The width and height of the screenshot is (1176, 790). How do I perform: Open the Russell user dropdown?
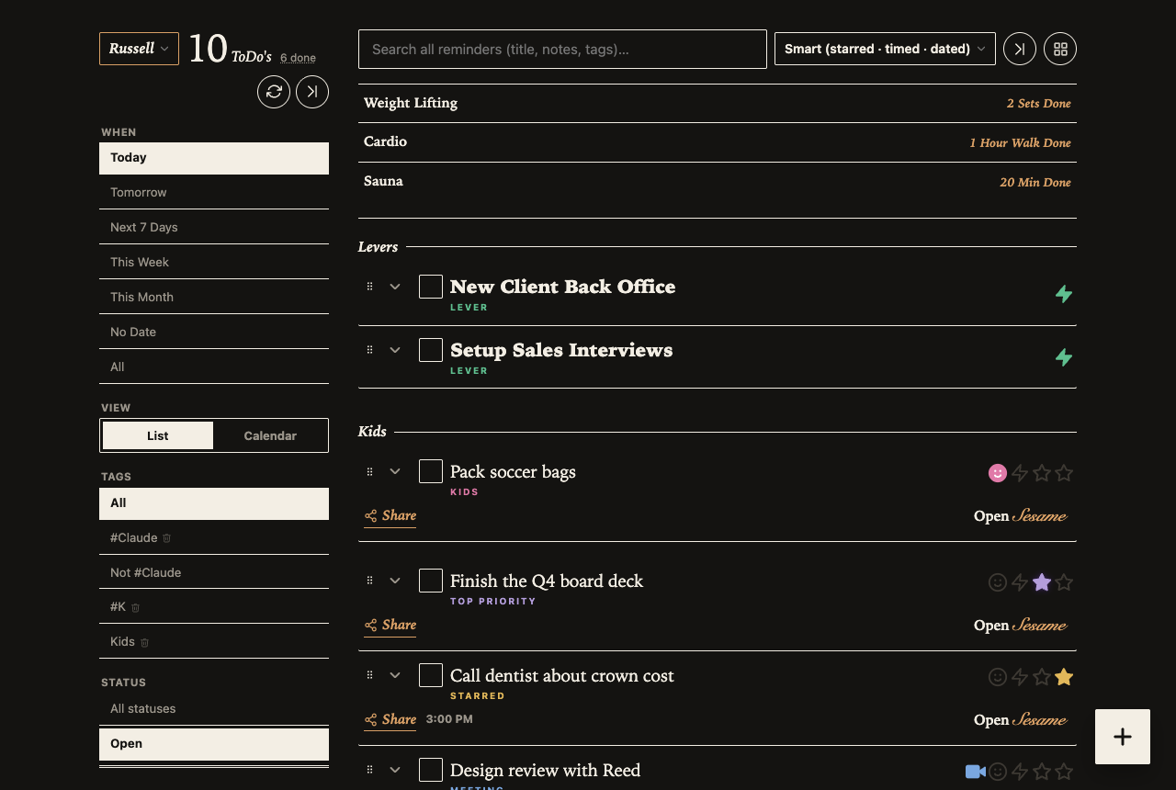(x=139, y=49)
